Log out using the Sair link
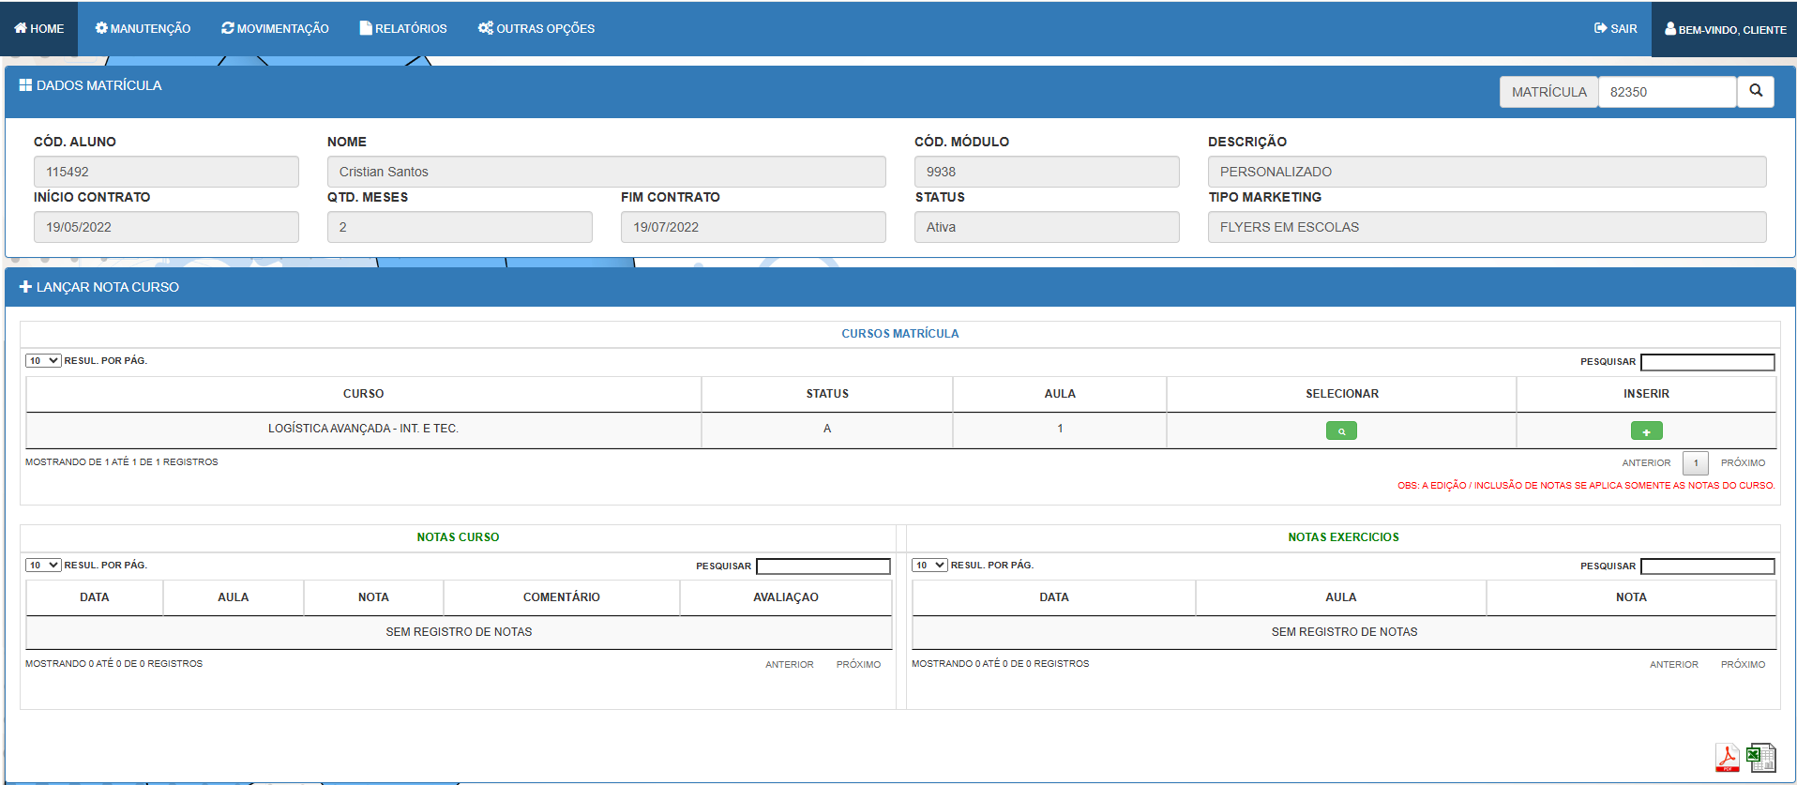 [x=1615, y=29]
